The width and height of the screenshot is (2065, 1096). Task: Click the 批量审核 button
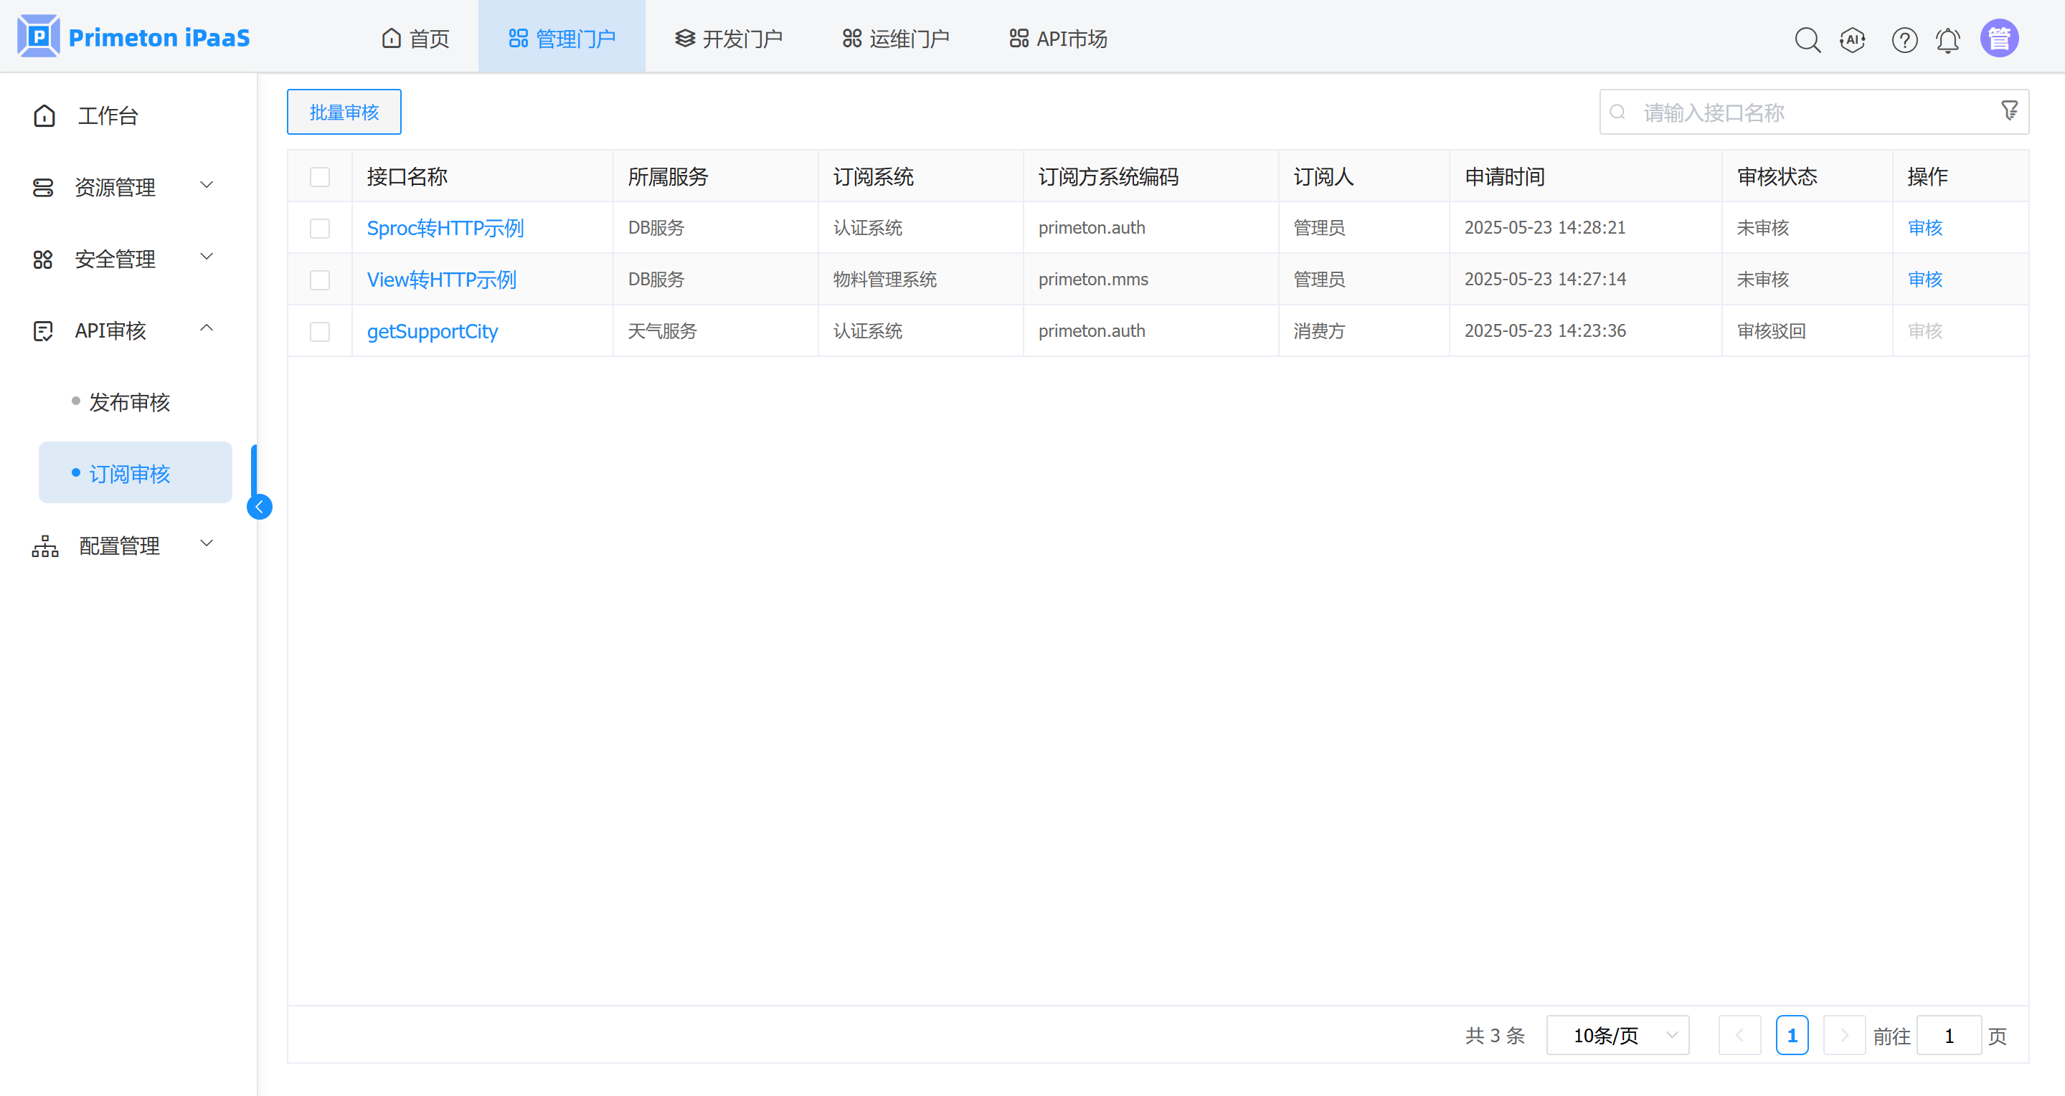pyautogui.click(x=344, y=112)
